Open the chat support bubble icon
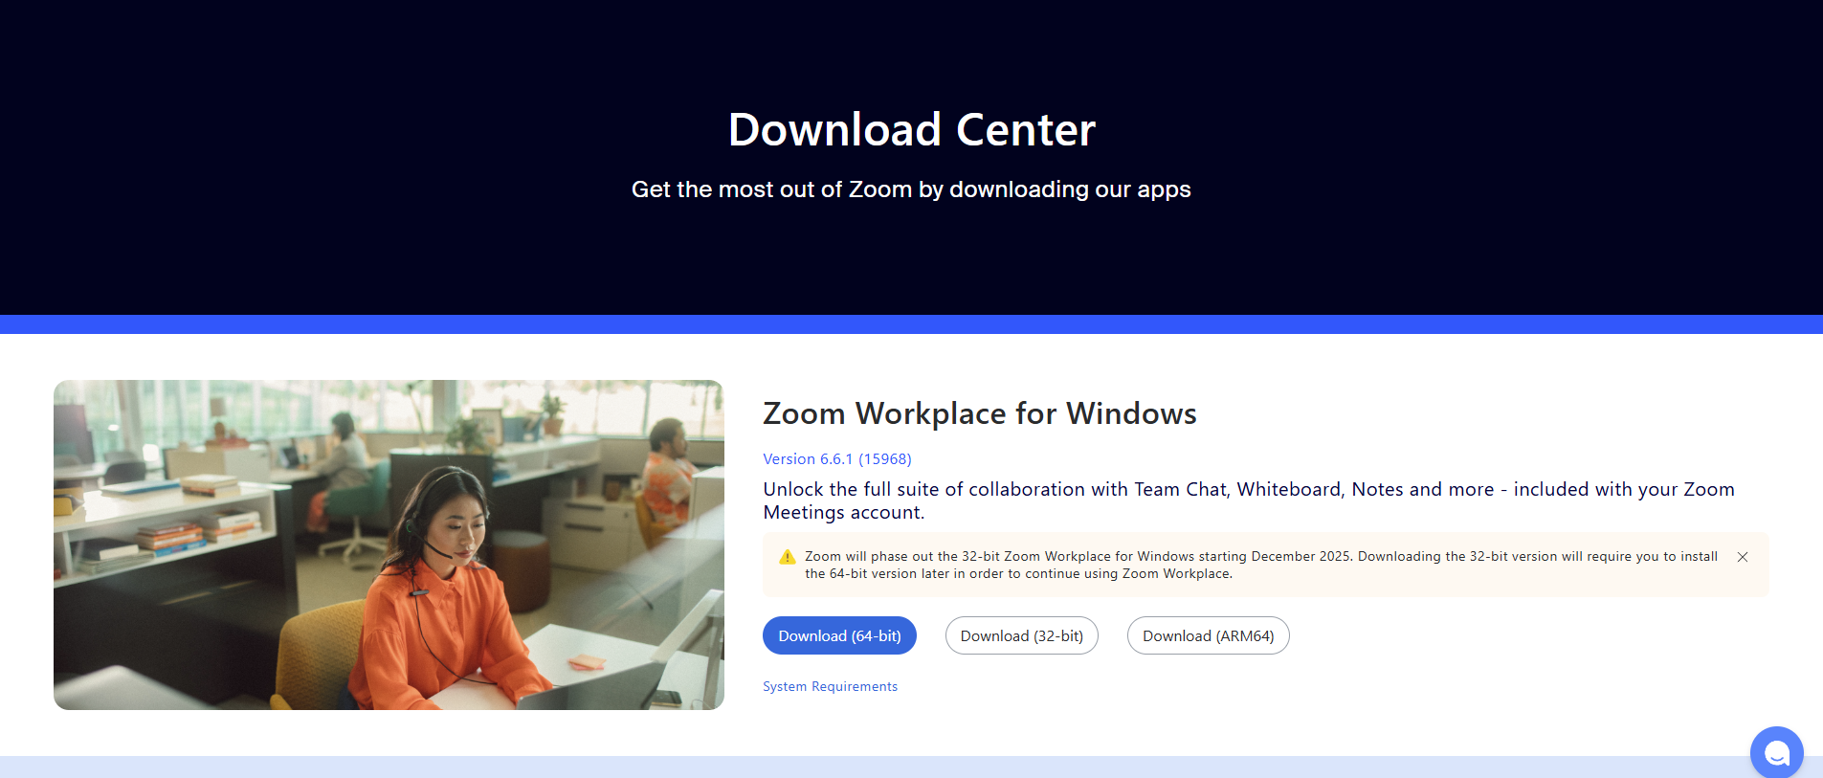1823x778 pixels. [1777, 753]
